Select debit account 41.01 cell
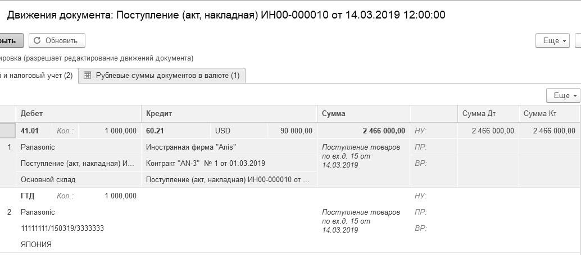 click(29, 131)
